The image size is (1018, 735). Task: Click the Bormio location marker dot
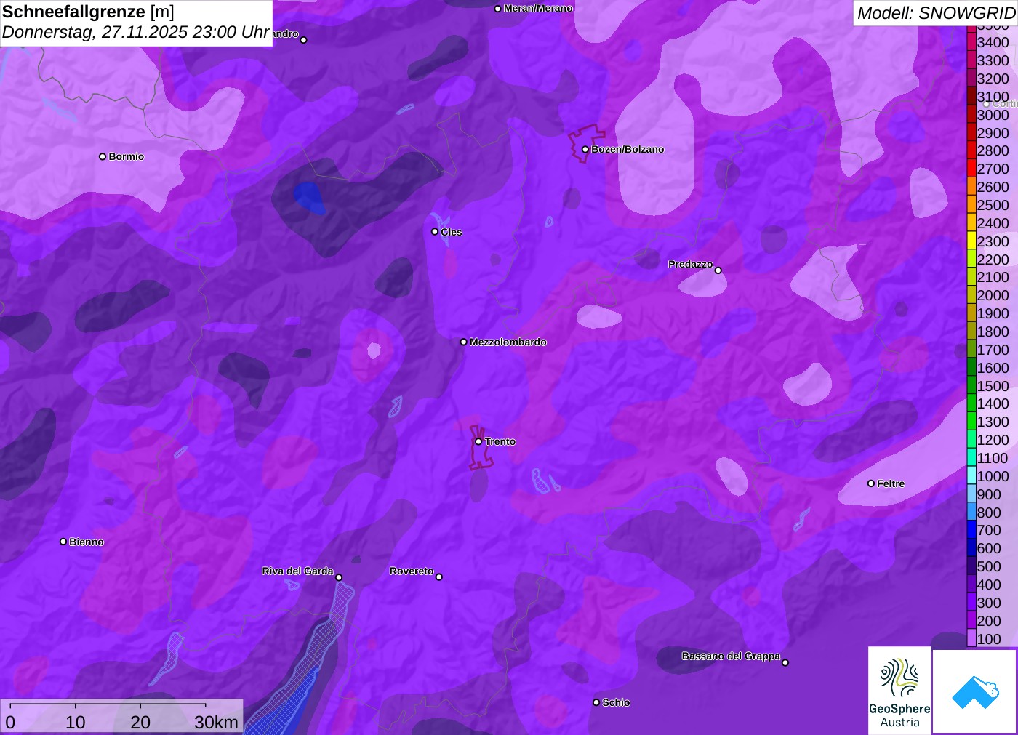pyautogui.click(x=103, y=156)
